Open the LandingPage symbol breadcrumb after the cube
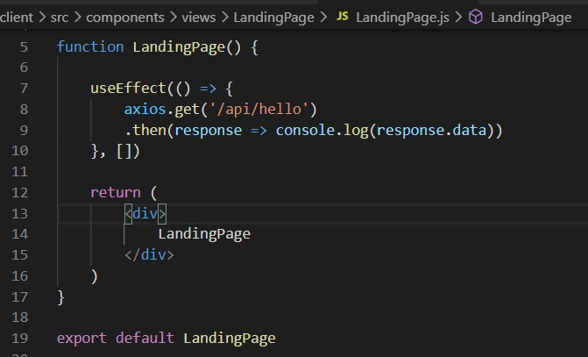The height and width of the screenshot is (357, 588). [531, 18]
